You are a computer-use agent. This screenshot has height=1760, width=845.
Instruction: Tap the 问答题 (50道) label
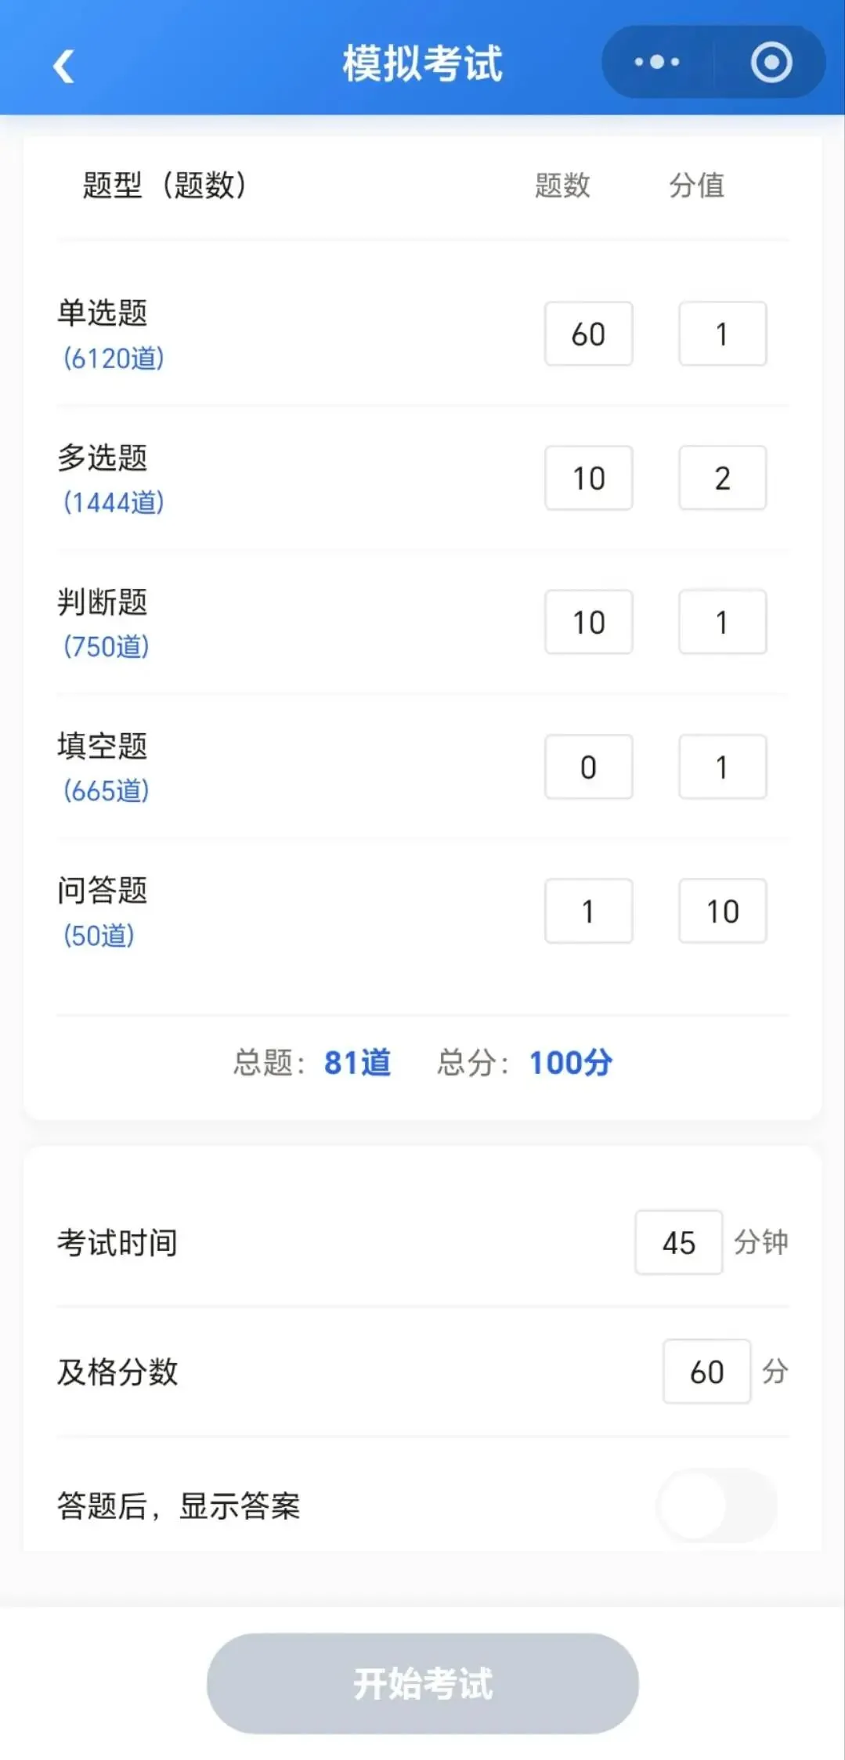(x=103, y=912)
